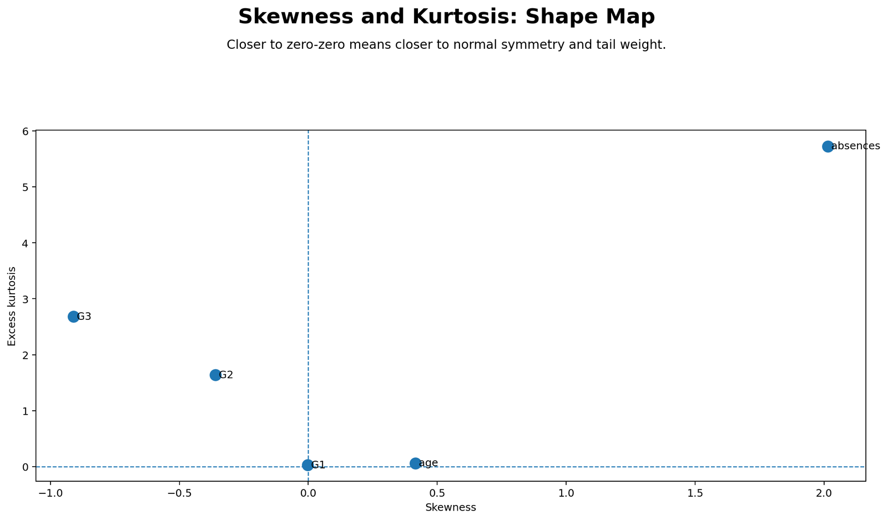This screenshot has height=520, width=888.
Task: Click the x-axis tick label 1.0
Action: coord(566,493)
